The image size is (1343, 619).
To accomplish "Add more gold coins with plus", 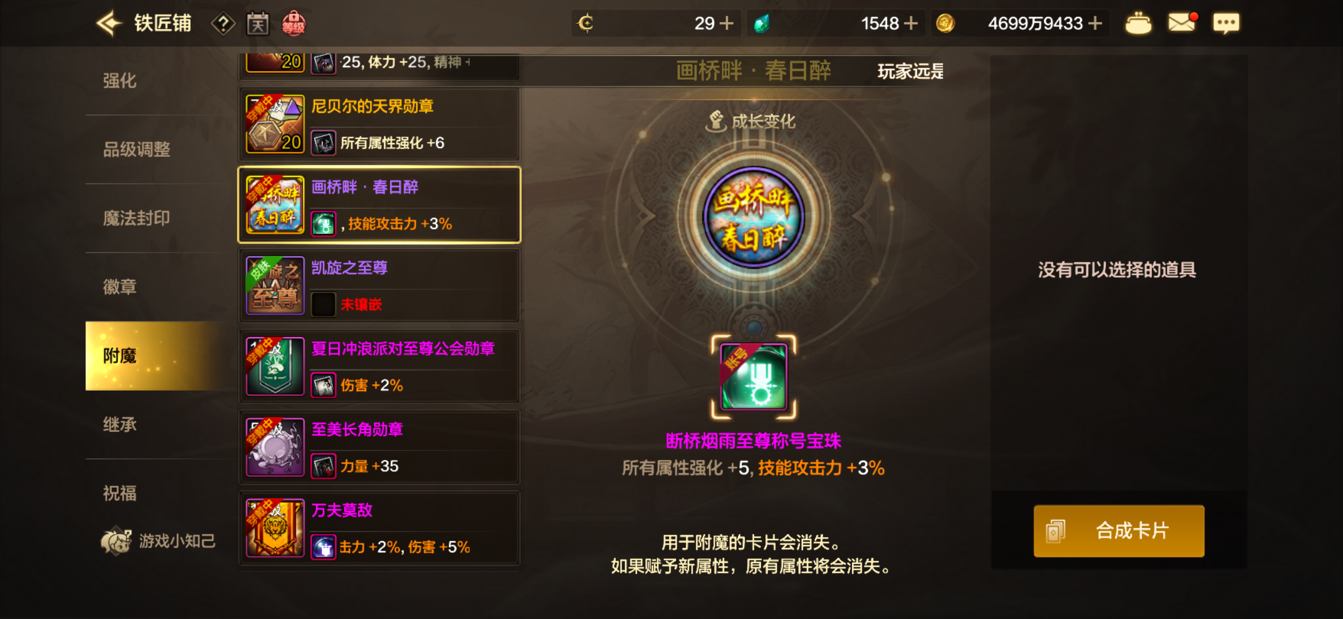I will click(x=1095, y=24).
